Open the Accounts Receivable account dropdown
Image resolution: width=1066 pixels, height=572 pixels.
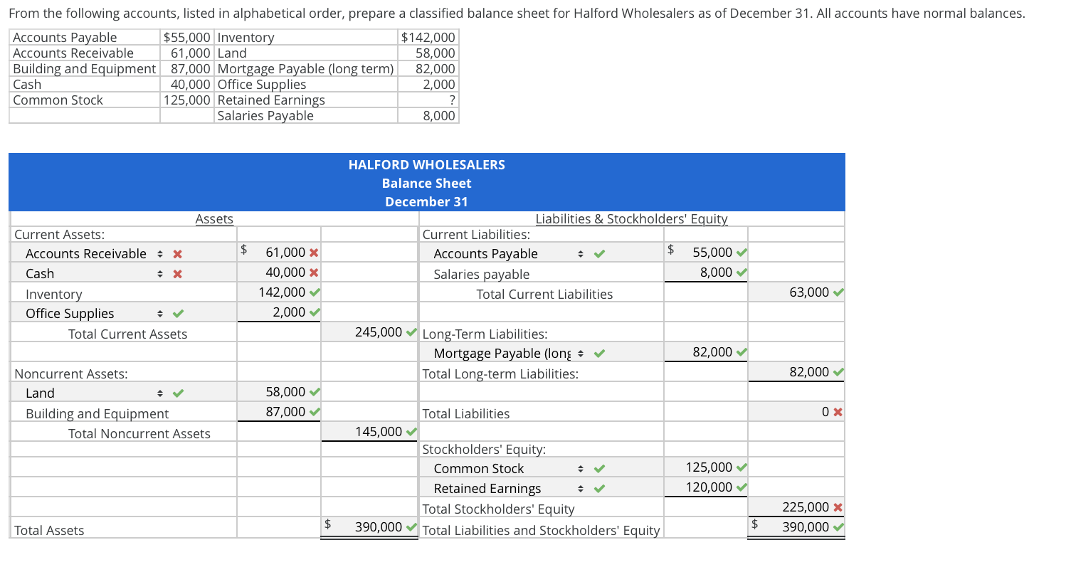tap(93, 254)
